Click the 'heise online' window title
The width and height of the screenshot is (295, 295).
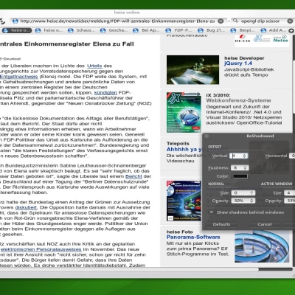[127, 13]
